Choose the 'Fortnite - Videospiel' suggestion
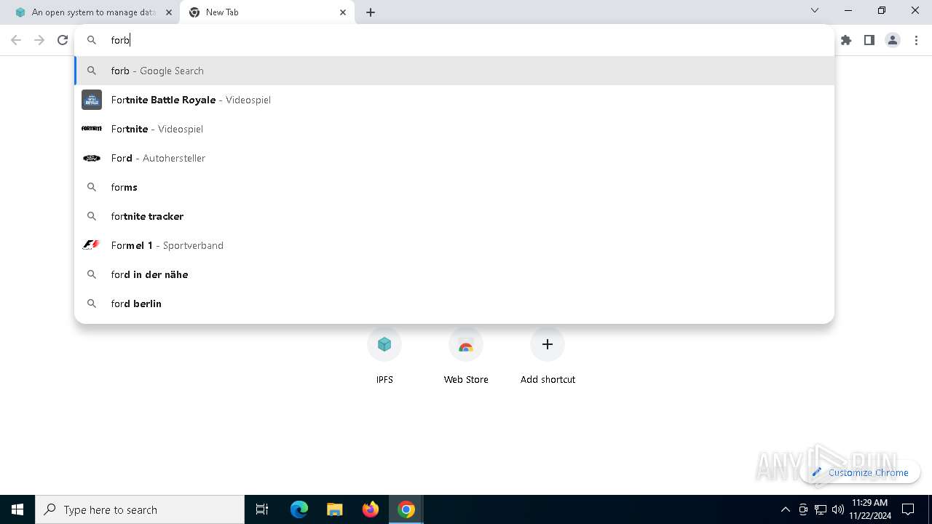Image resolution: width=932 pixels, height=524 pixels. tap(454, 129)
